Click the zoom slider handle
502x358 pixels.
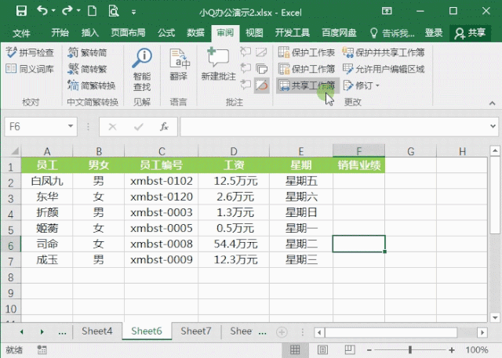410,349
